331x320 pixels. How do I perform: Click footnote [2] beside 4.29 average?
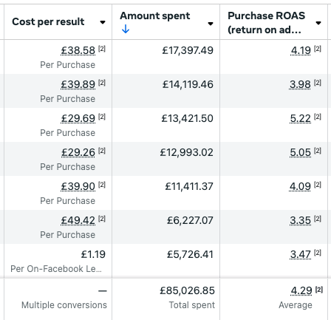tap(319, 290)
